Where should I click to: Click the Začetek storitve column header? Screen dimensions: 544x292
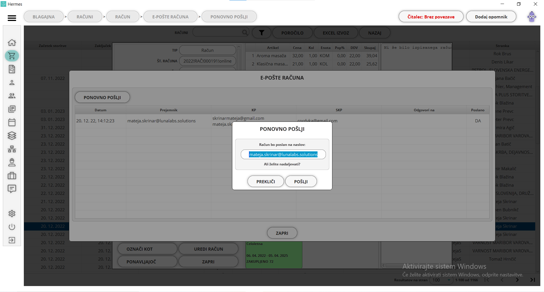point(52,46)
